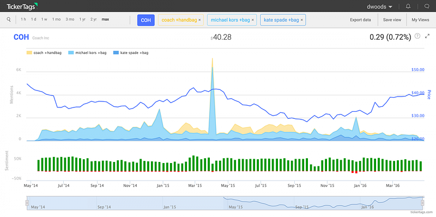Open the search magnifier icon
The image size is (436, 217).
tap(9, 20)
